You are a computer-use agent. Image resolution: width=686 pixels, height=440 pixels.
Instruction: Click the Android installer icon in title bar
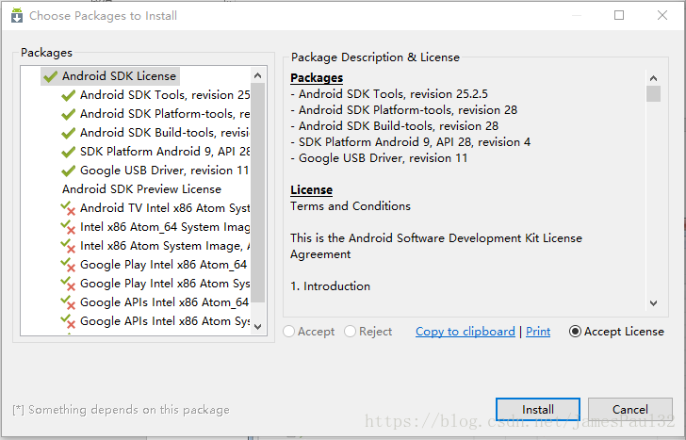(x=17, y=15)
